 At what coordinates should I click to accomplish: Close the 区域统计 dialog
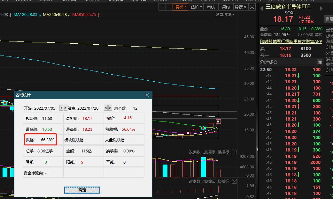click(x=147, y=95)
